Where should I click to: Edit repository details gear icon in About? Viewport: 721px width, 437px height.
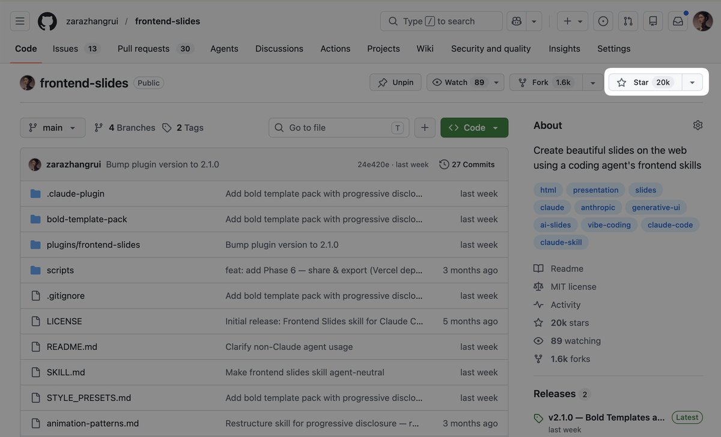click(698, 125)
